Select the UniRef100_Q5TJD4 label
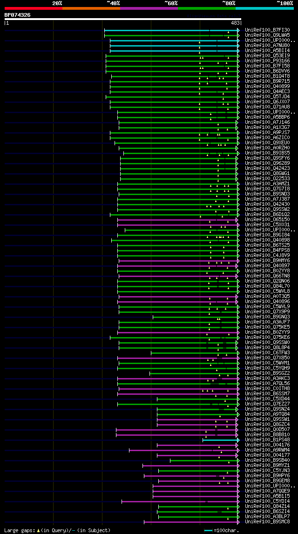The width and height of the screenshot is (298, 534). coord(267,96)
